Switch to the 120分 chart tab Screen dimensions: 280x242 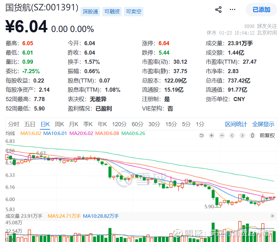point(119,124)
